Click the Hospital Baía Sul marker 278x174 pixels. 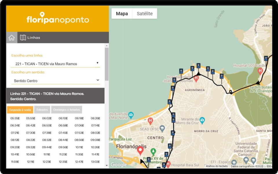[x=168, y=164]
